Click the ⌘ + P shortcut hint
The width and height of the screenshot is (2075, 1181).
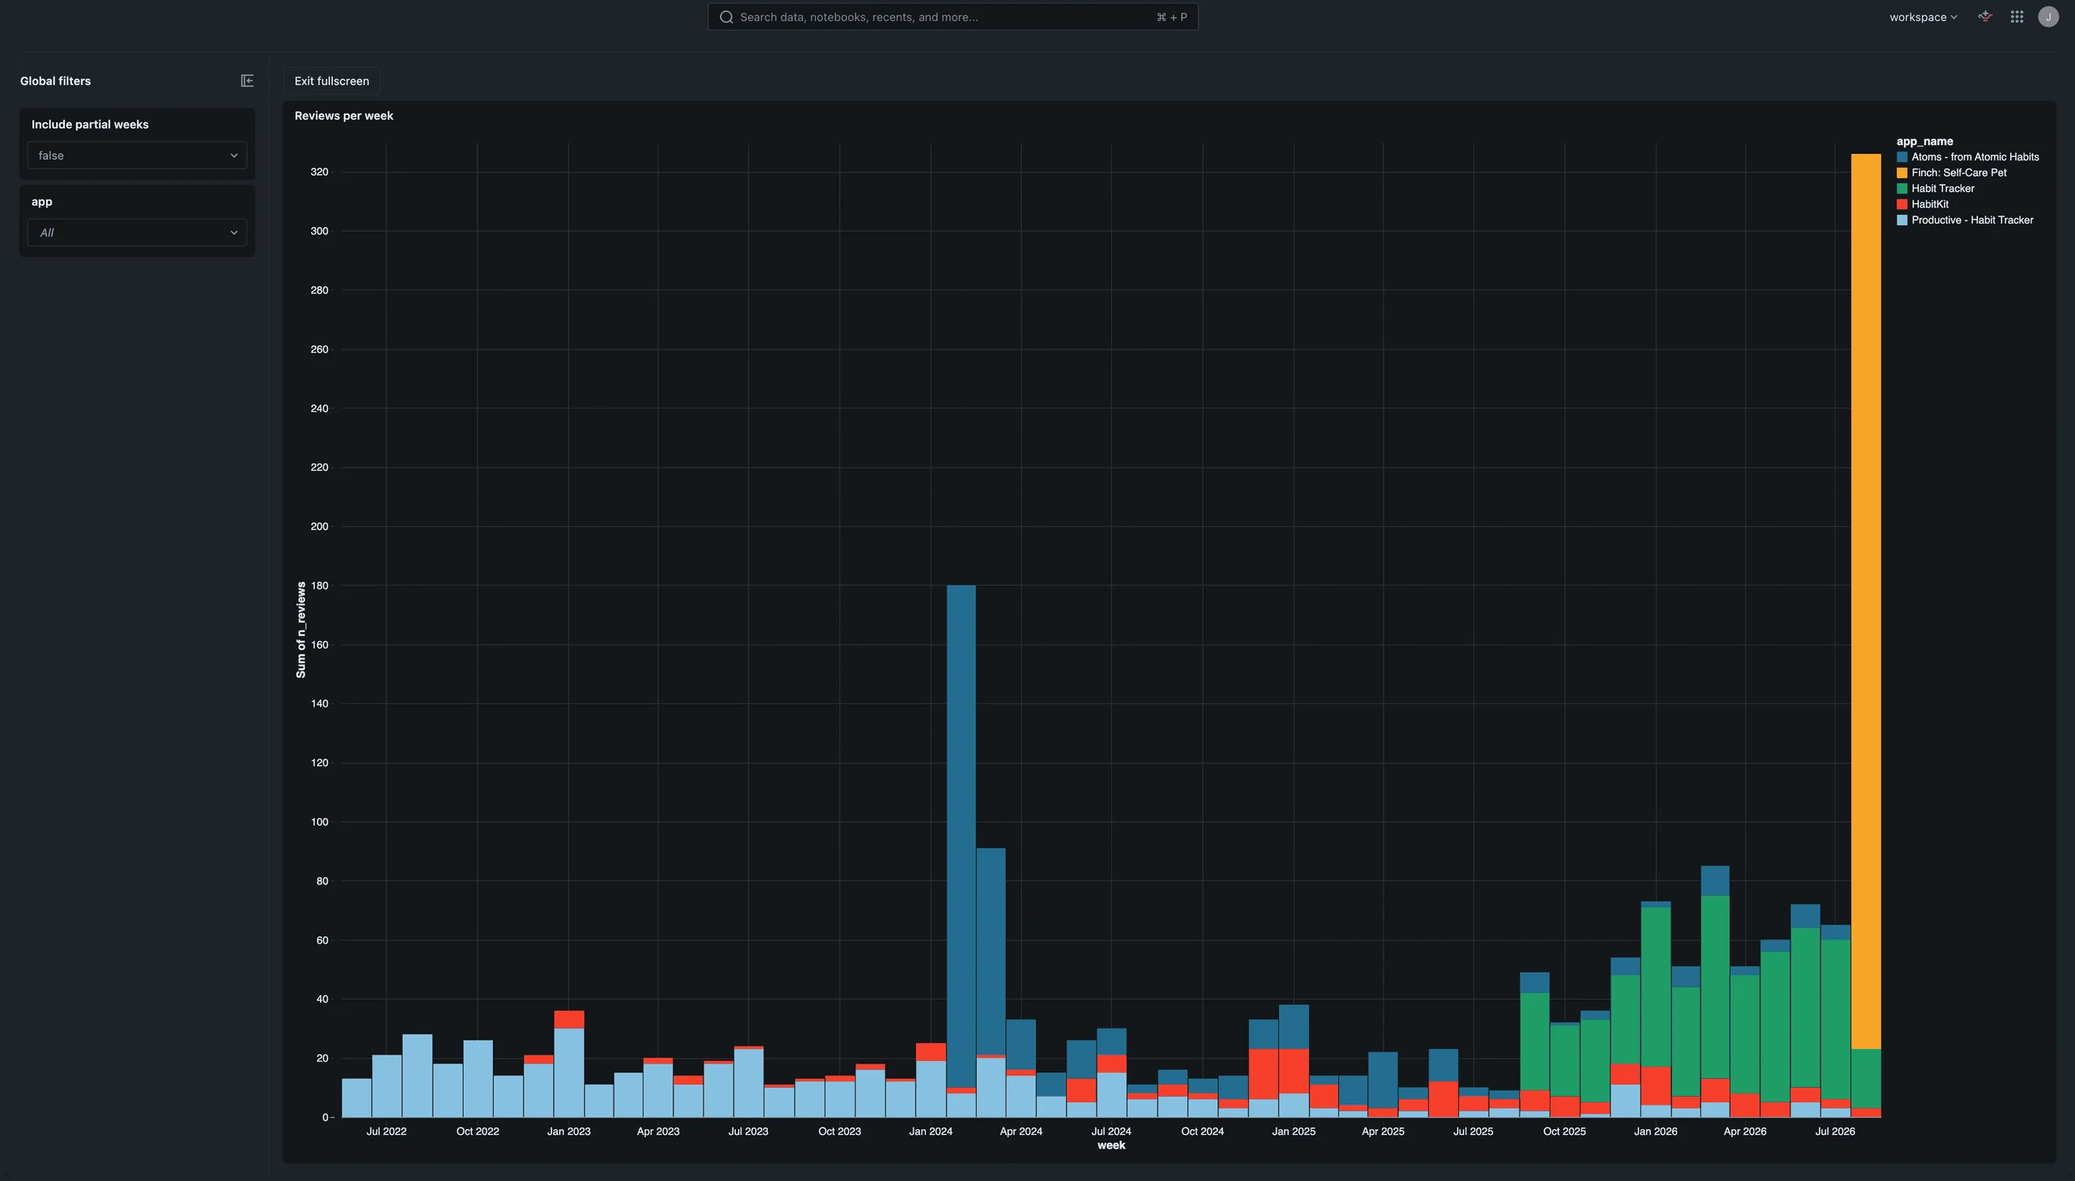click(x=1172, y=17)
